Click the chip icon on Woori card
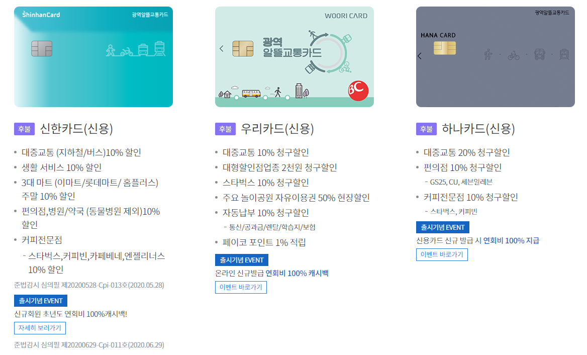This screenshot has width=587, height=355. click(x=243, y=49)
